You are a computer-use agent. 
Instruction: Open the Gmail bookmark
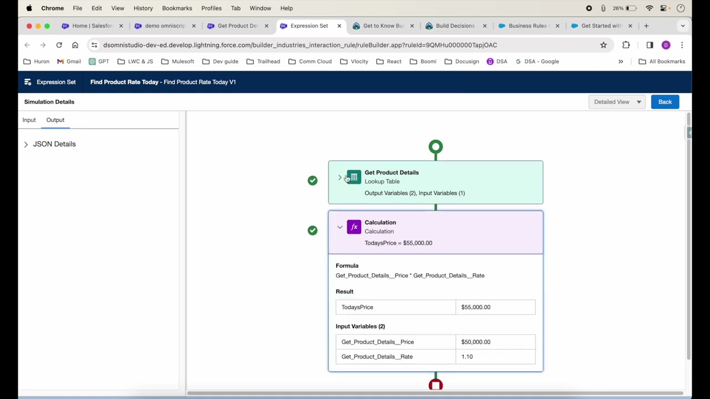[69, 62]
